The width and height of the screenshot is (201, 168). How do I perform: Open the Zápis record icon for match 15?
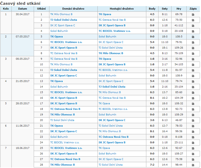coord(193,93)
